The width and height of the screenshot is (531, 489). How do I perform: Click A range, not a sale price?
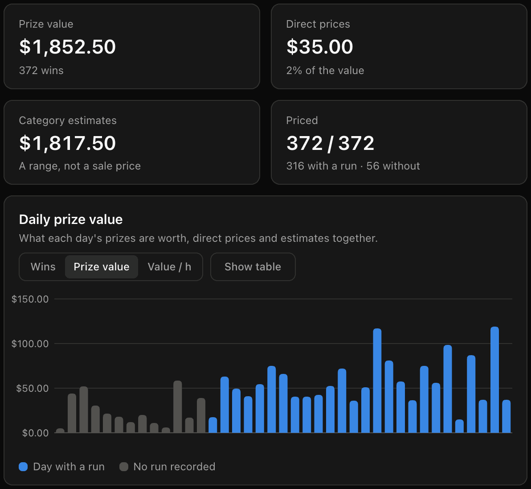[x=80, y=166]
